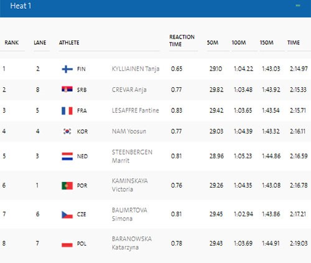Open LESAFFRE Fantine athlete link
Screen dimensions: 311x263
[x=136, y=110]
